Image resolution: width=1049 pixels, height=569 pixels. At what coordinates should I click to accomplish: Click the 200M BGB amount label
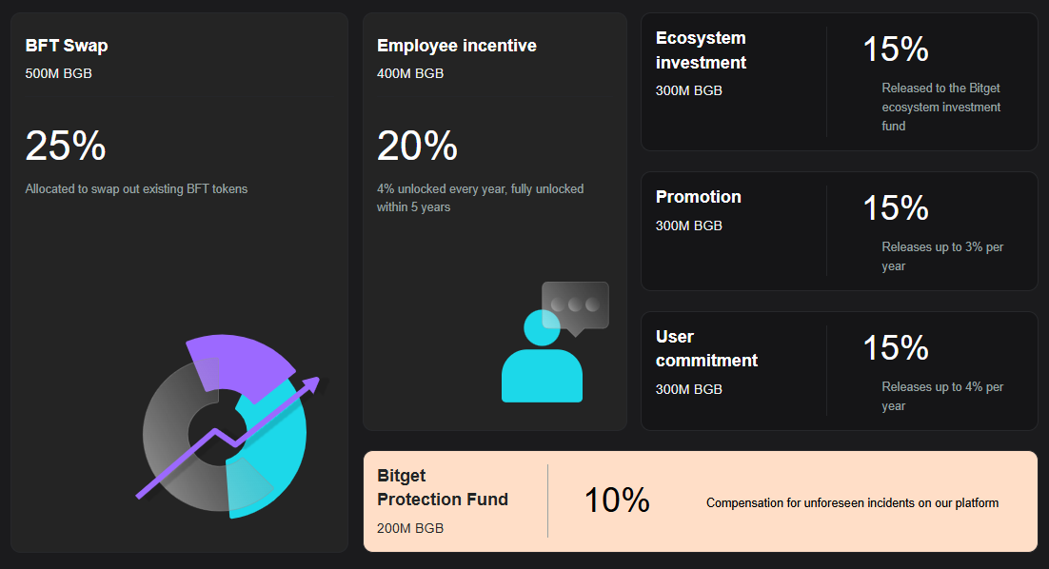(x=410, y=528)
